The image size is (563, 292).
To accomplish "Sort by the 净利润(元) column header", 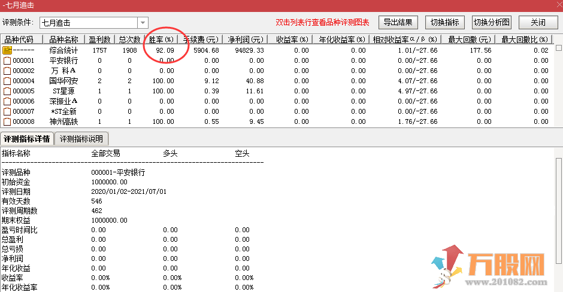I will point(245,39).
